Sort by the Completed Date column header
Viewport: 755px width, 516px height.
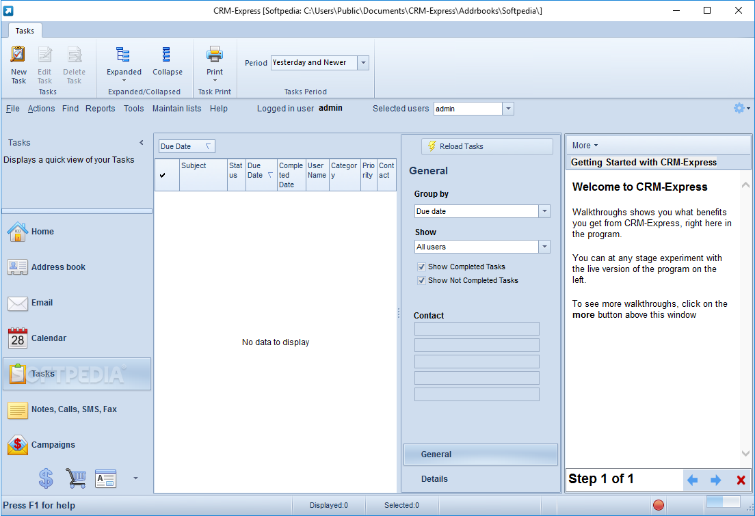point(291,175)
